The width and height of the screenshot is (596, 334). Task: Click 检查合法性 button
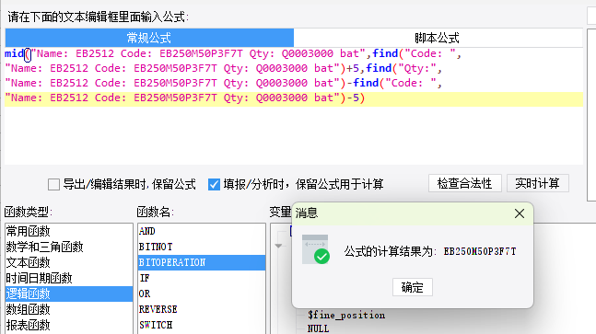[465, 184]
